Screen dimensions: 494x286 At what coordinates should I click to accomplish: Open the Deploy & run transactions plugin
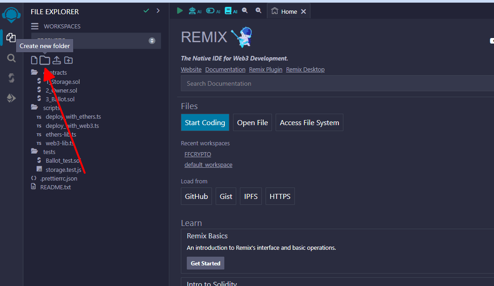coord(11,98)
